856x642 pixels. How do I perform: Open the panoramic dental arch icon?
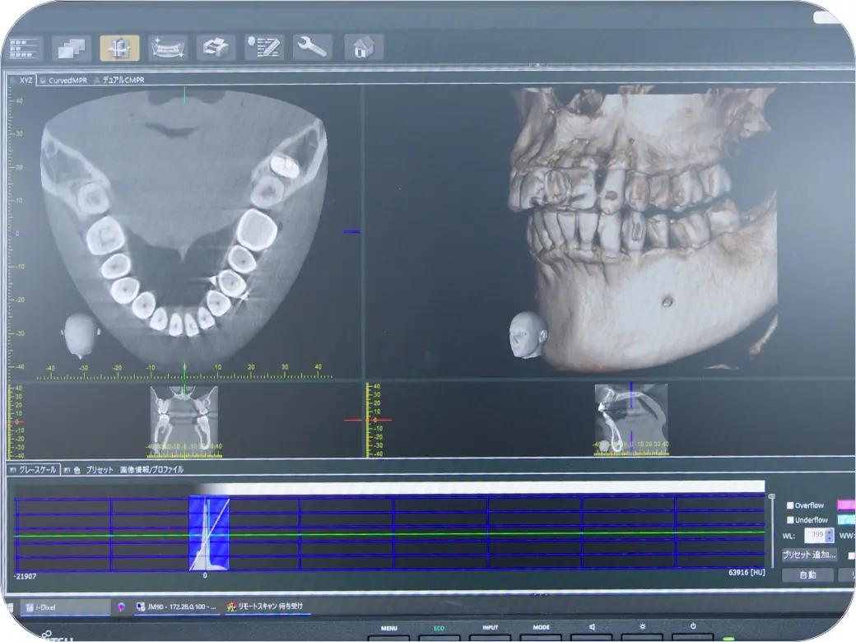pyautogui.click(x=168, y=48)
